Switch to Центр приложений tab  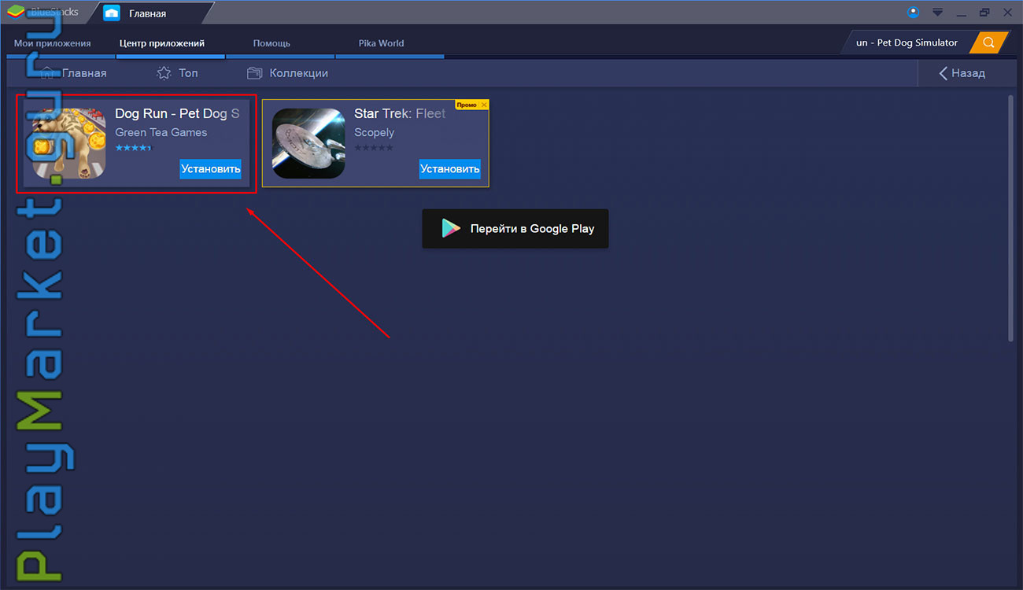(x=162, y=43)
